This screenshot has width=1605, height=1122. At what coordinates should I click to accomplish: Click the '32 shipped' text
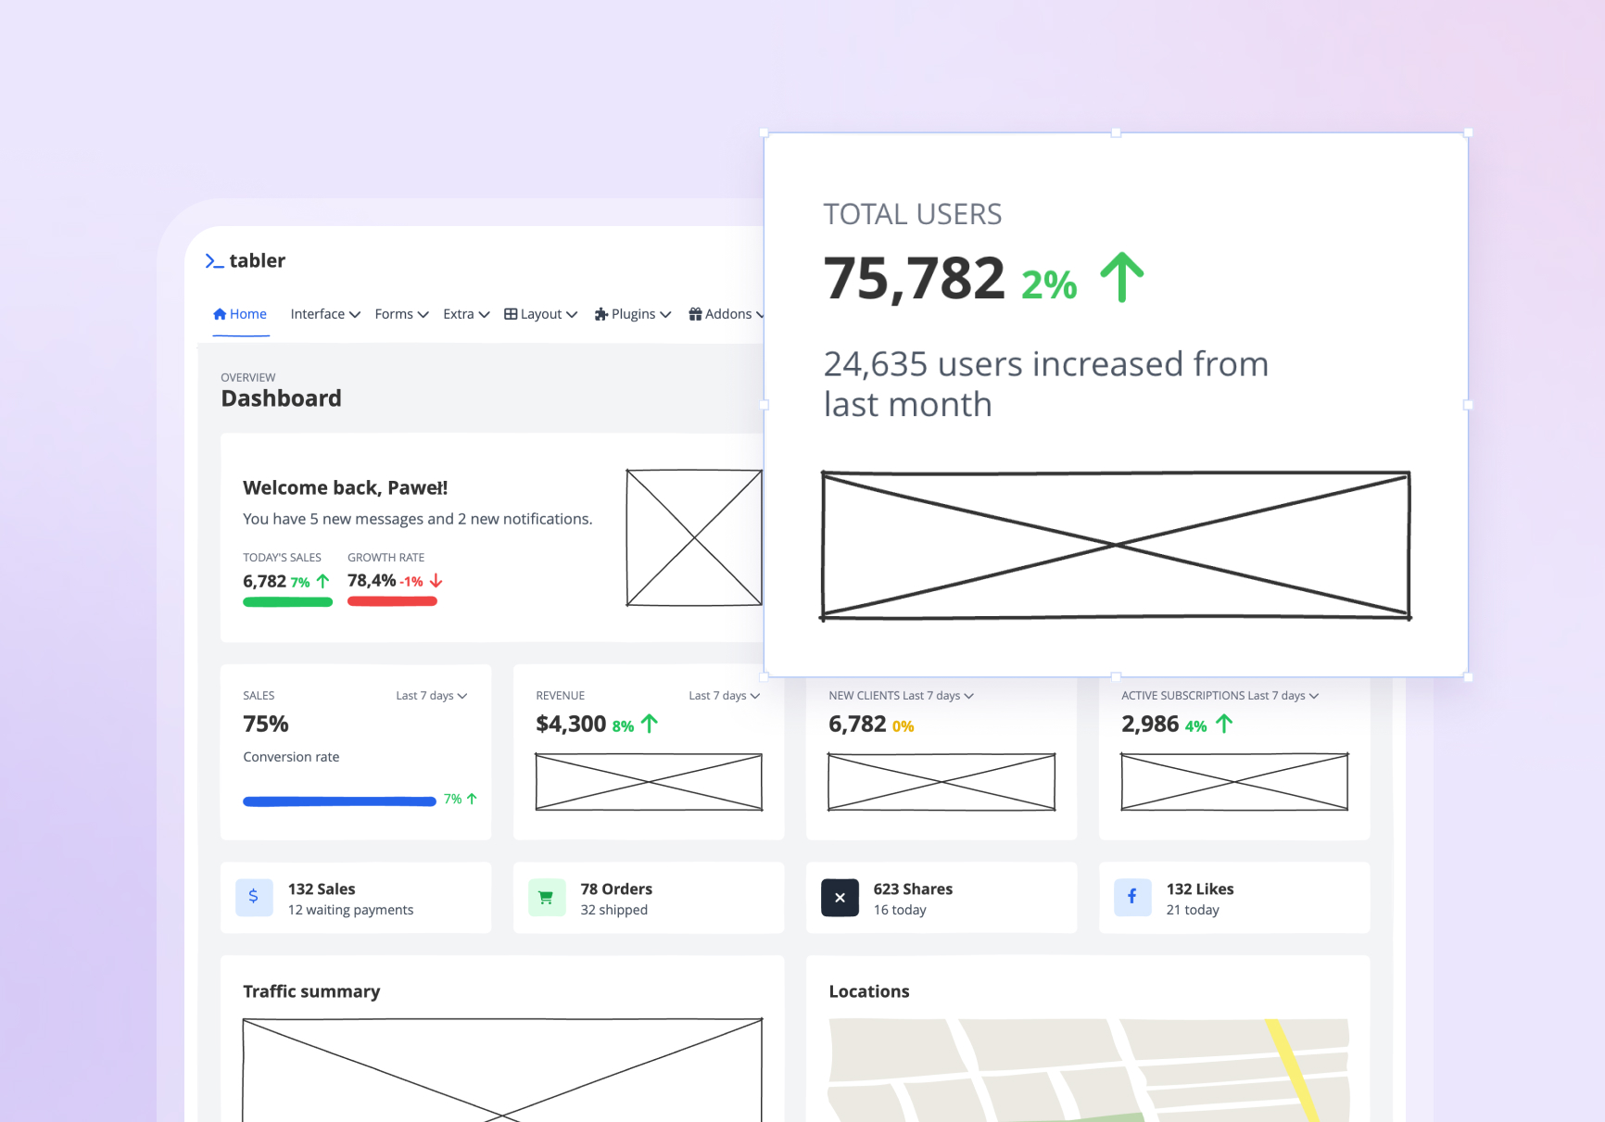[x=613, y=910]
